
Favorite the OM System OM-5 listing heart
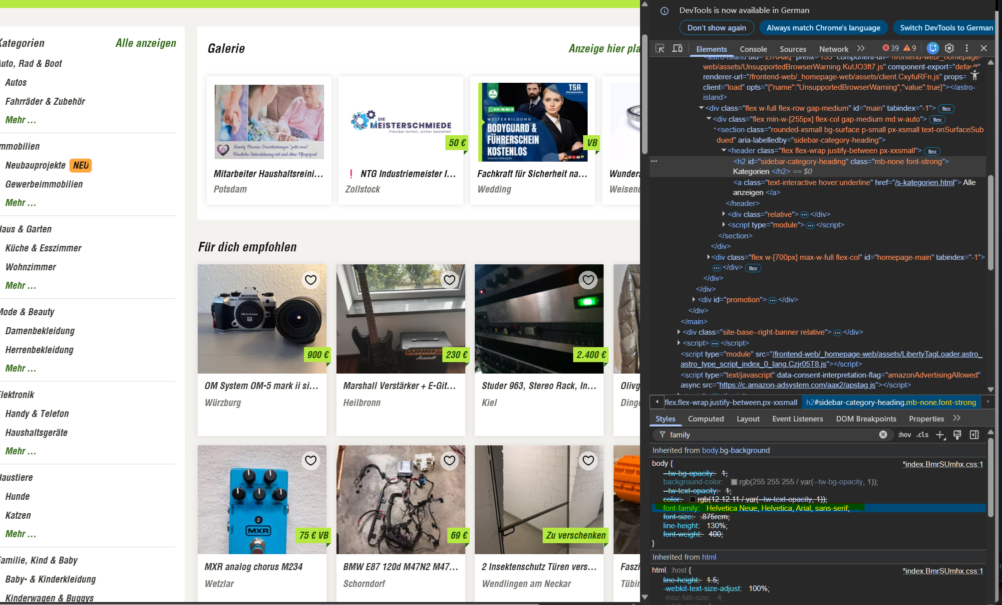tap(311, 280)
